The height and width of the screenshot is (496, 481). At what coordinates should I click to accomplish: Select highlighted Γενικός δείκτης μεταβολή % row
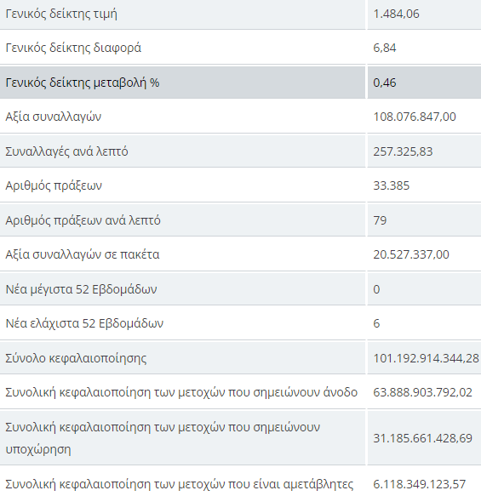pos(240,83)
